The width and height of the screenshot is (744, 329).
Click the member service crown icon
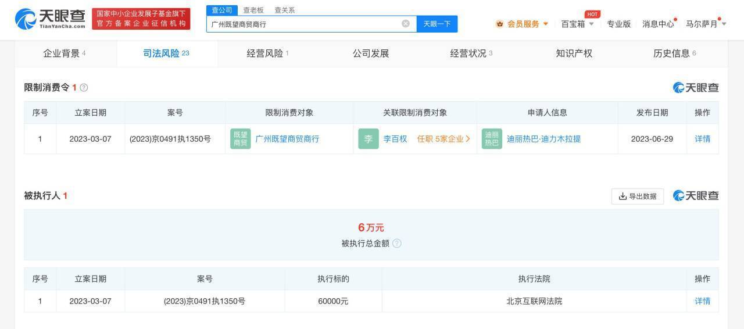pyautogui.click(x=500, y=24)
